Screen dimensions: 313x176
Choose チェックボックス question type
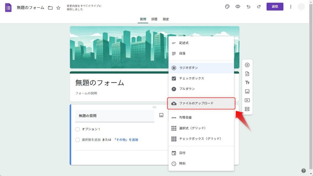click(x=201, y=79)
